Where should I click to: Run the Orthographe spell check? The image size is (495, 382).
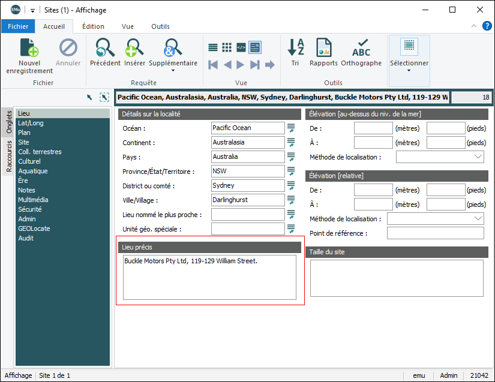(x=361, y=48)
